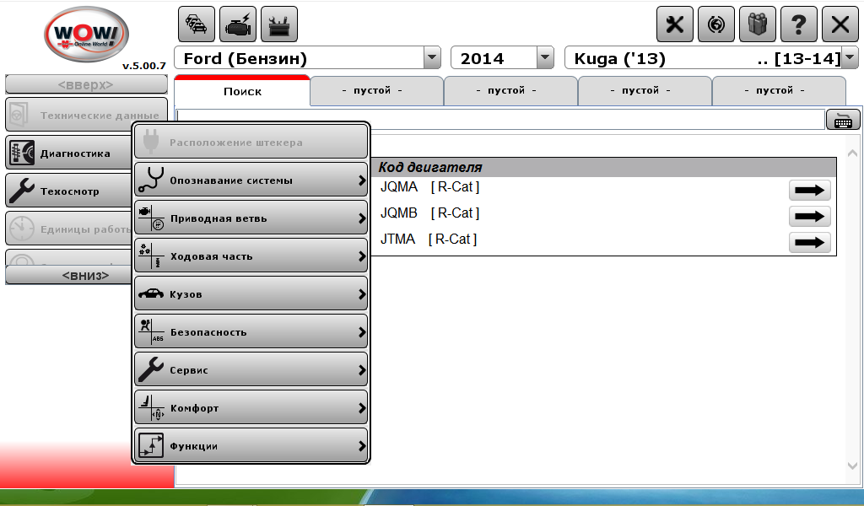Click the Расположение штекера menu entry
Image resolution: width=864 pixels, height=506 pixels.
click(251, 142)
